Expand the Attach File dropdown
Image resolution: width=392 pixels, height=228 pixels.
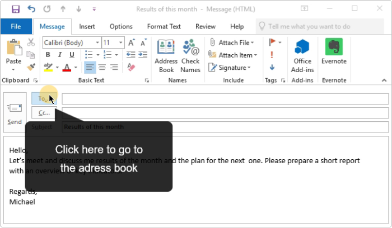tap(252, 42)
